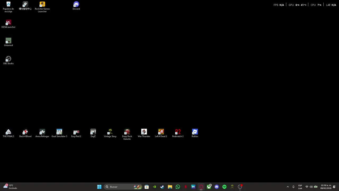Select the Left 4 Dead 2 shortcut
This screenshot has height=191, width=339.
point(161,133)
